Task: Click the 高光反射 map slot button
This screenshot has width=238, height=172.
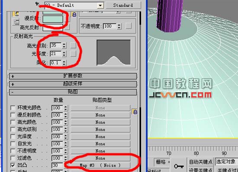Action: point(67,27)
